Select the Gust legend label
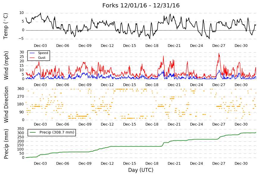The height and width of the screenshot is (176, 259). pyautogui.click(x=42, y=58)
